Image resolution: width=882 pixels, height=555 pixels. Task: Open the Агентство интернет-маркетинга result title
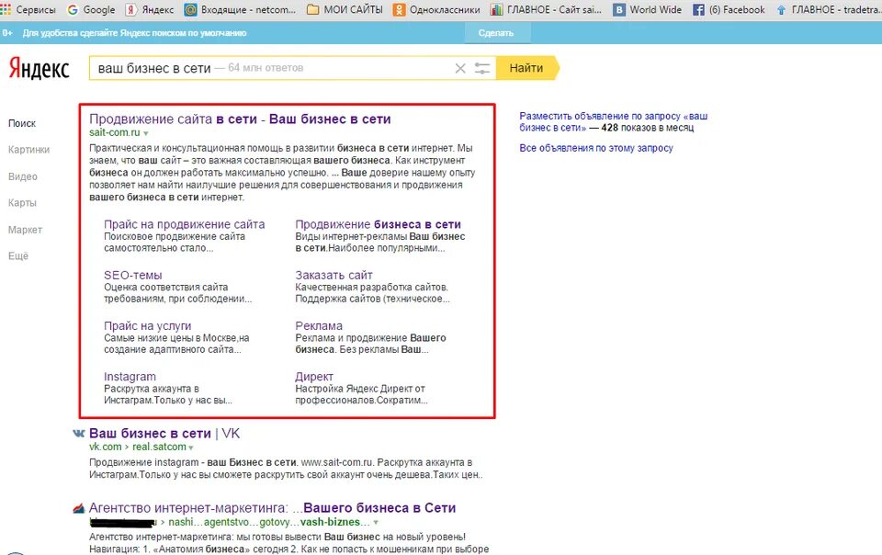pos(272,508)
